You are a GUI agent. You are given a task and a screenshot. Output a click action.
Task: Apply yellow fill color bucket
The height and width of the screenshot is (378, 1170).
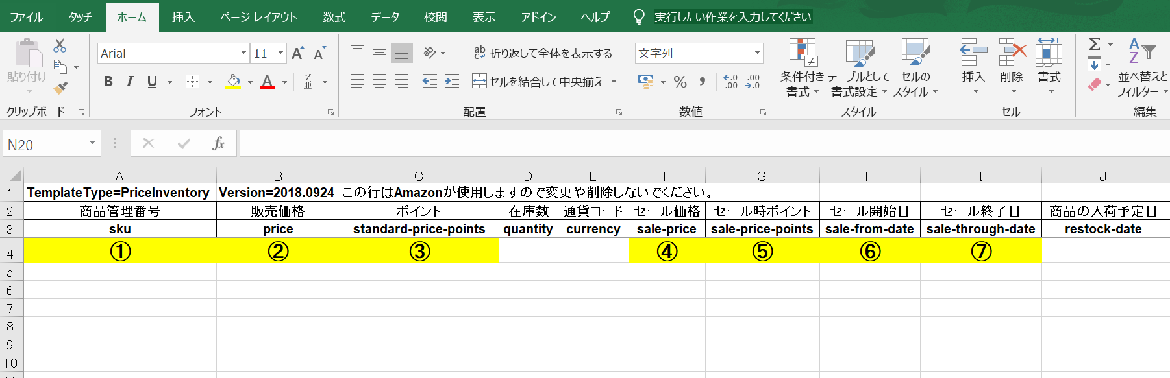pos(234,81)
